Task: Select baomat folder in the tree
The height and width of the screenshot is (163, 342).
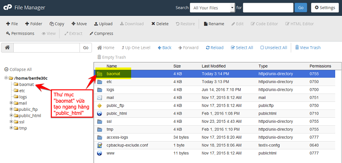Action: [x=27, y=84]
